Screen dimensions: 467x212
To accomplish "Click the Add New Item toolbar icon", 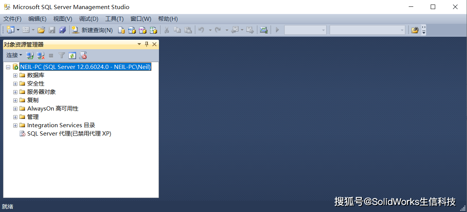I will tap(26, 30).
